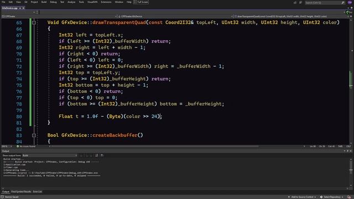Click the CRLF line ending indicator
354x199 pixels.
click(x=348, y=146)
